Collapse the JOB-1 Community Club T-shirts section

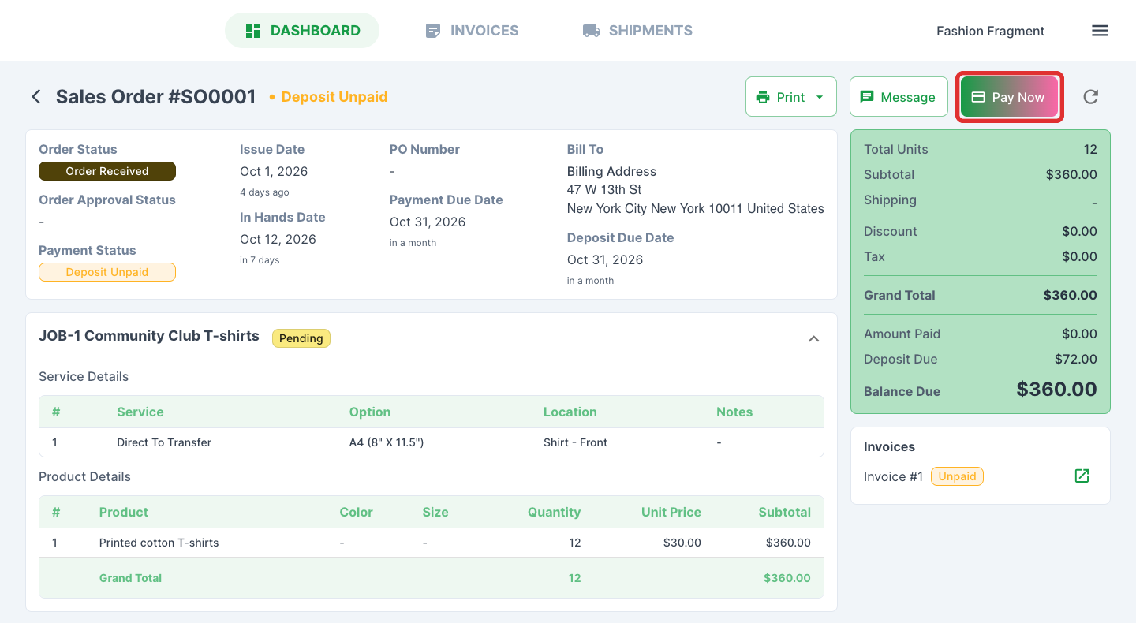tap(814, 338)
